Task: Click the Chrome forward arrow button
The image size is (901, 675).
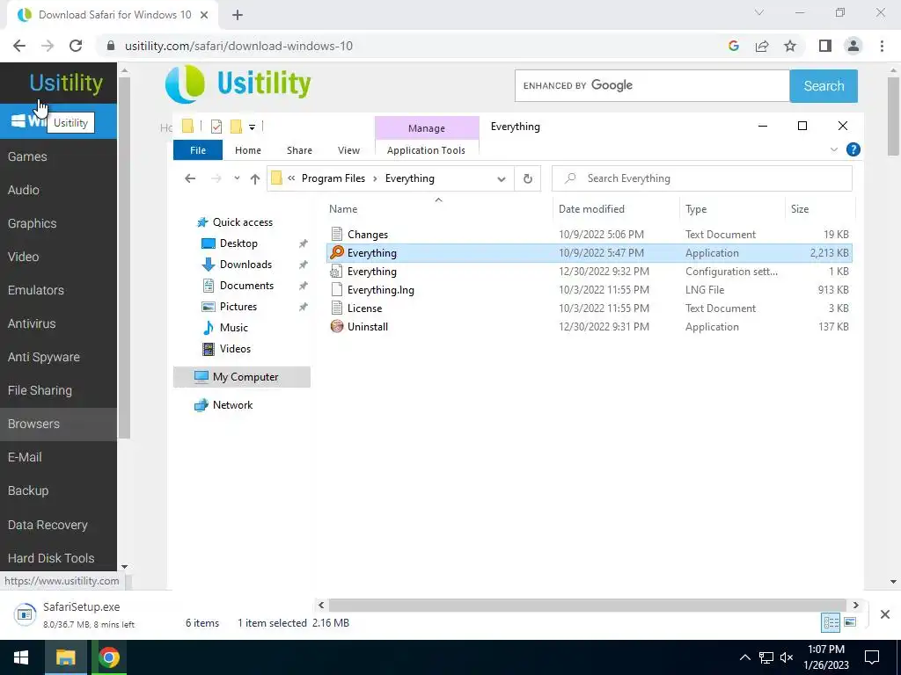Action: pos(48,46)
